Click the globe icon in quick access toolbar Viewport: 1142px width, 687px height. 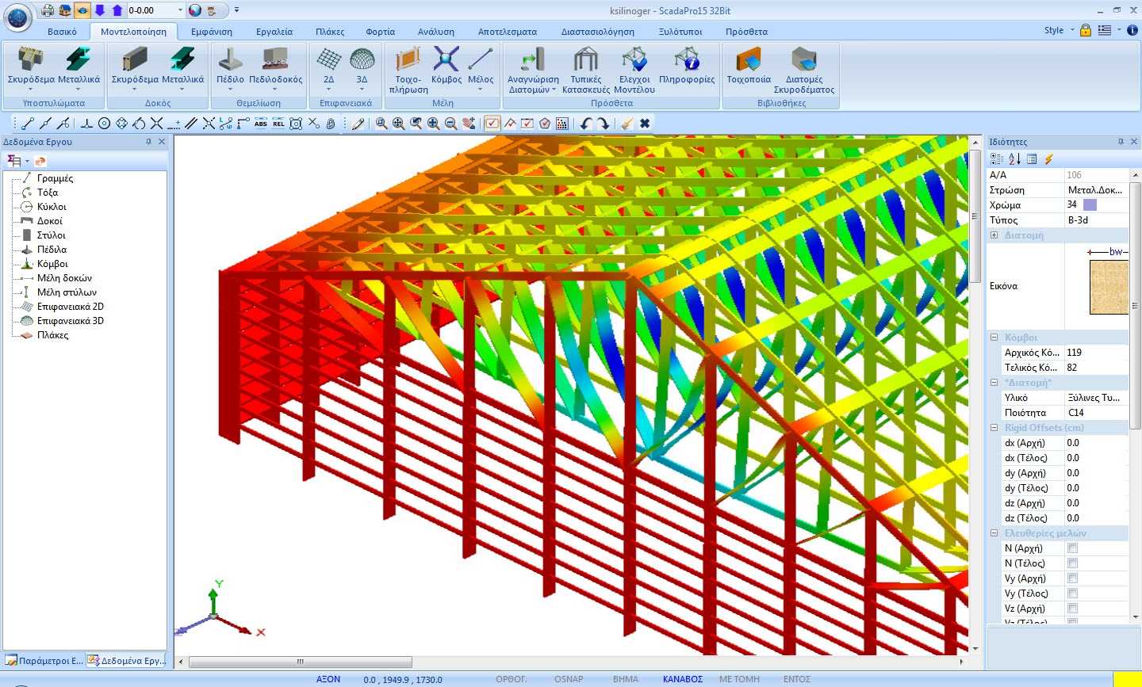click(195, 10)
